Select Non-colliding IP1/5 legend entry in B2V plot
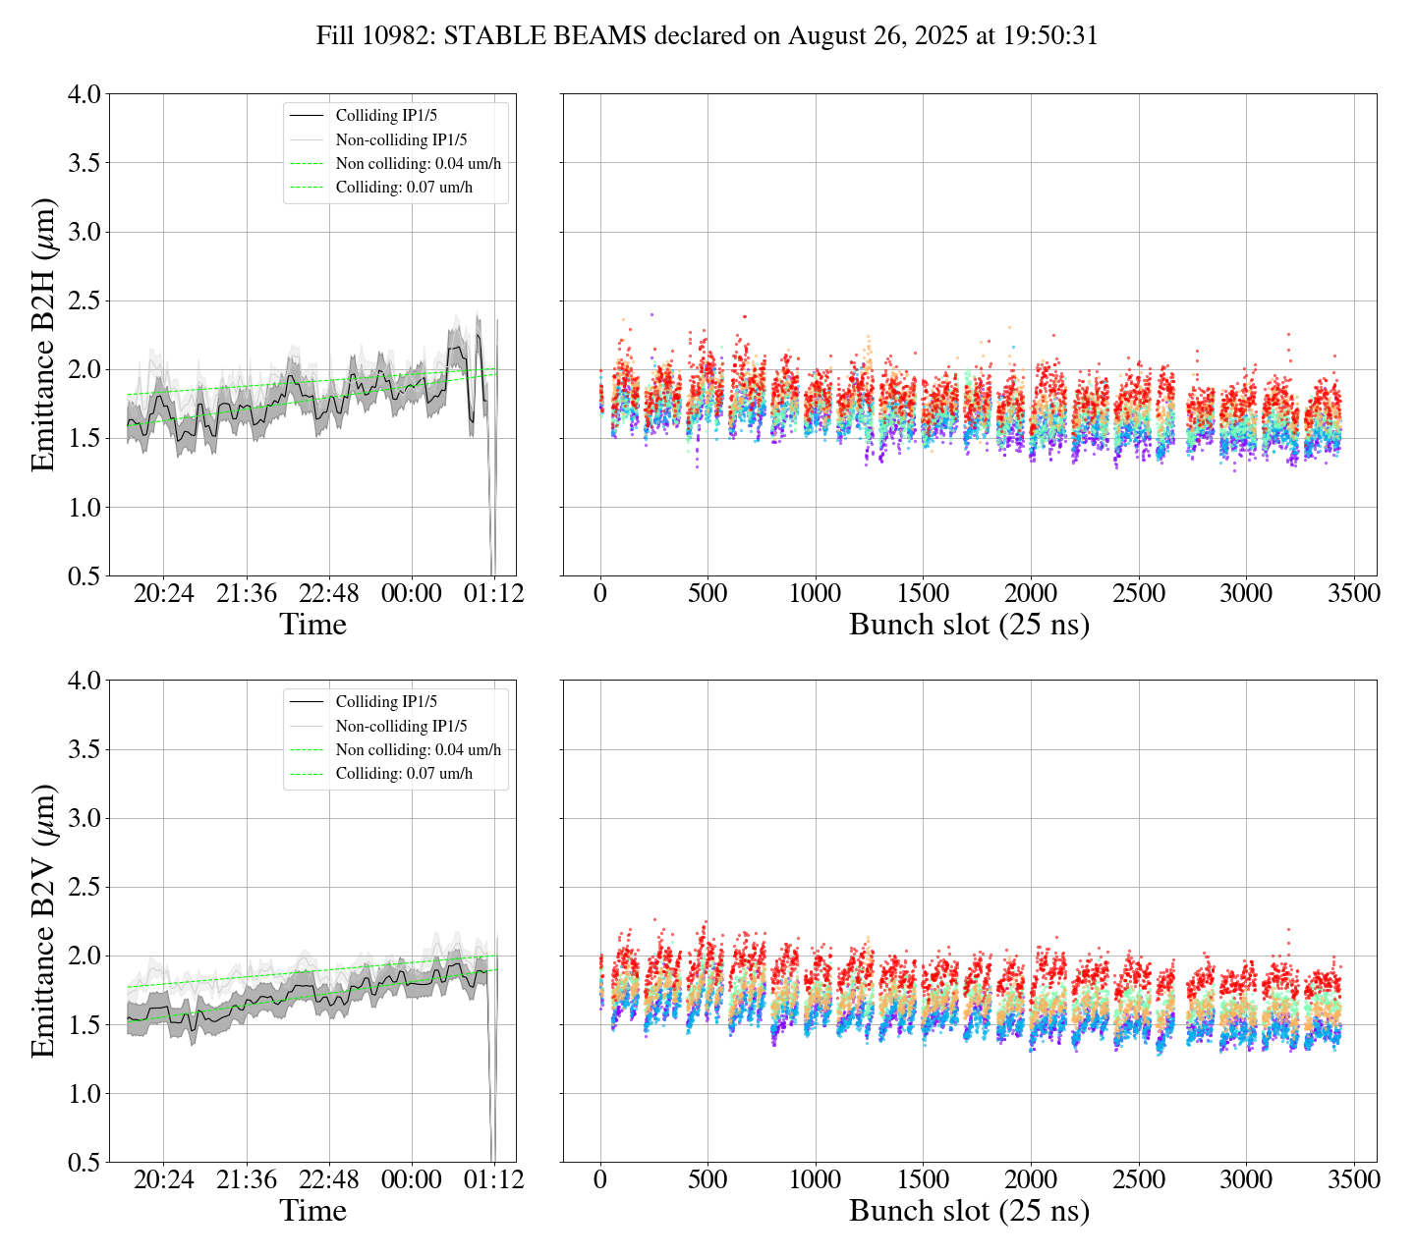 (x=401, y=726)
